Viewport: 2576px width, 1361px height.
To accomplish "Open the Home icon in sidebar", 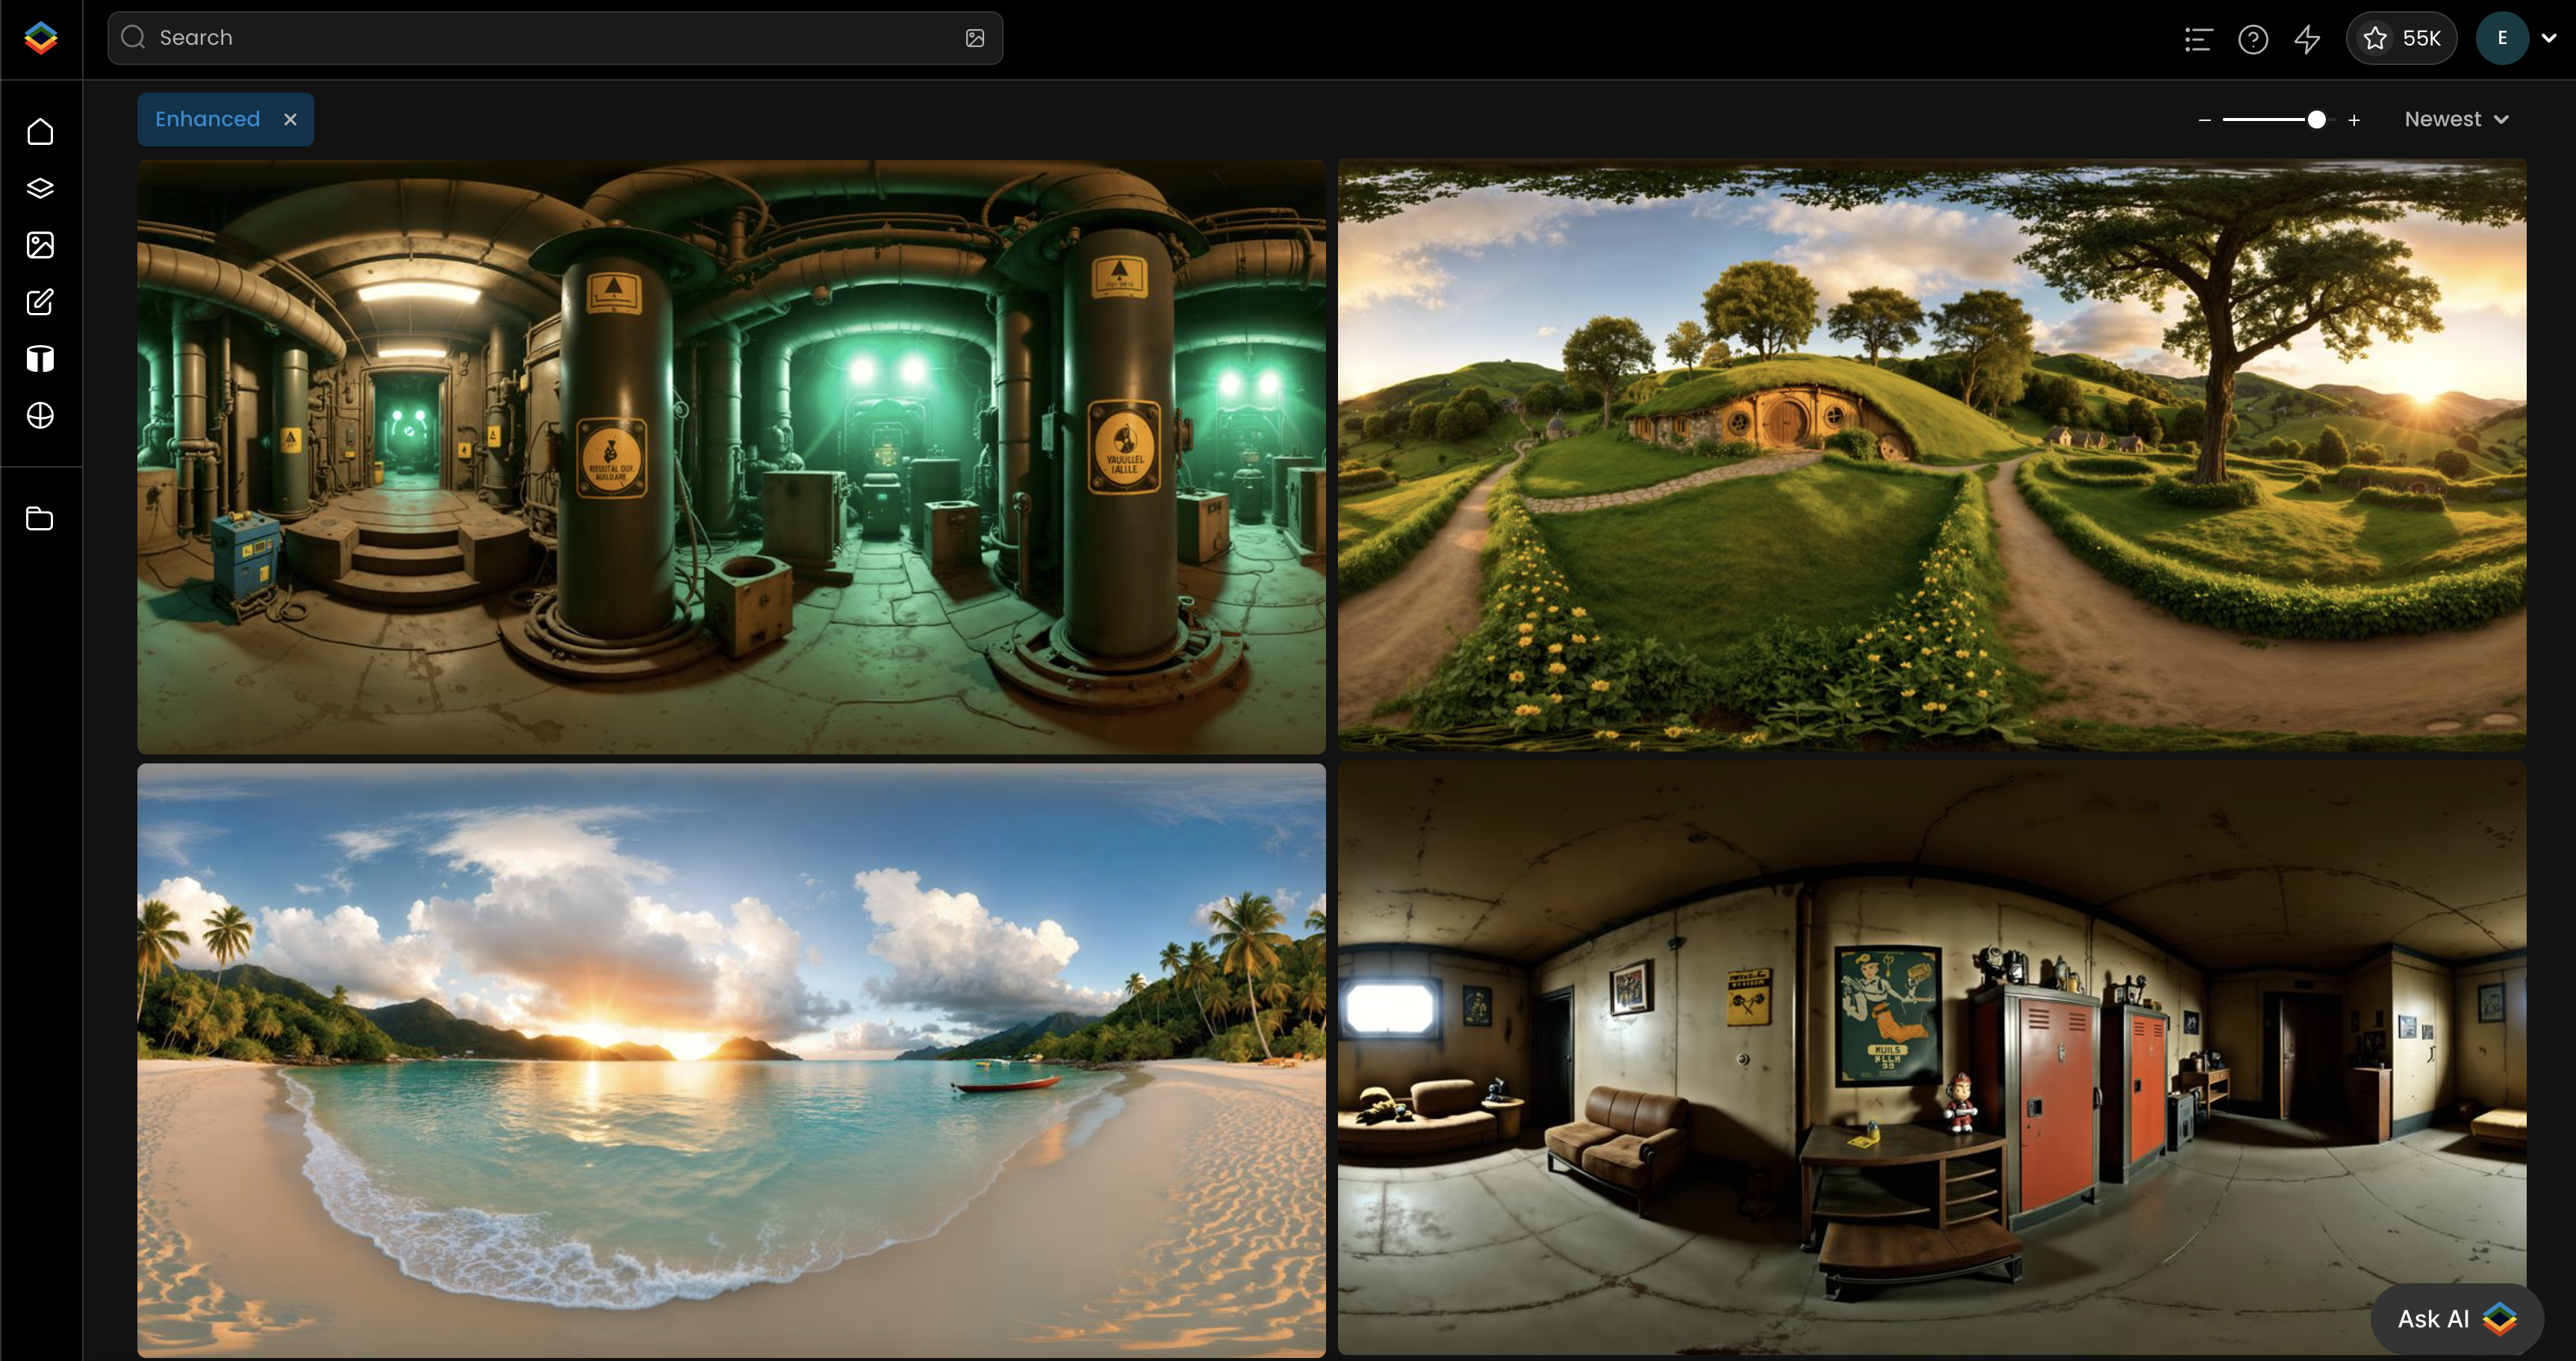I will (x=40, y=131).
